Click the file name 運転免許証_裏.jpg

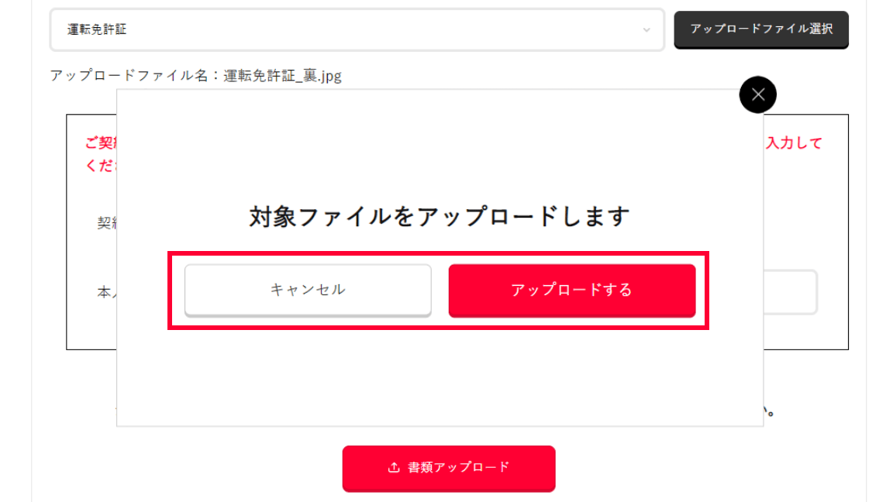[282, 76]
